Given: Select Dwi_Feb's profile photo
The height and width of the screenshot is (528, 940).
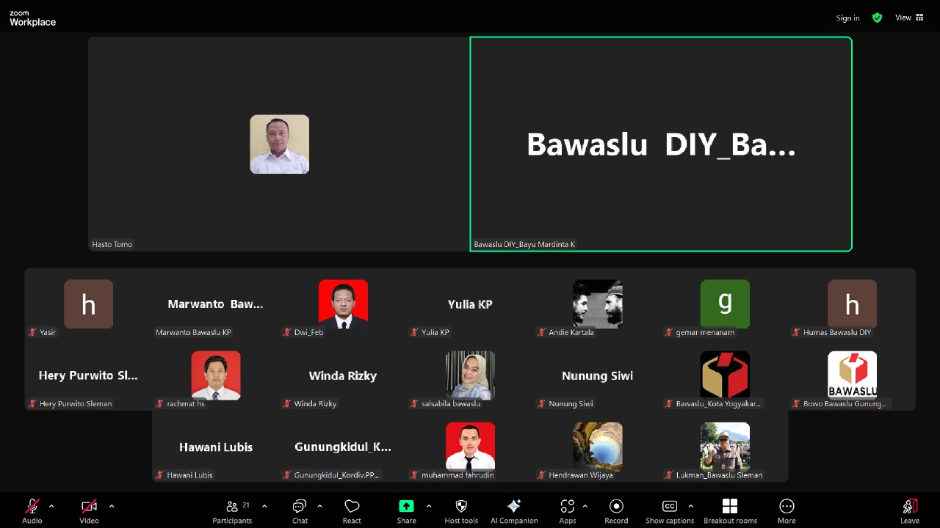Looking at the screenshot, I should (x=343, y=304).
